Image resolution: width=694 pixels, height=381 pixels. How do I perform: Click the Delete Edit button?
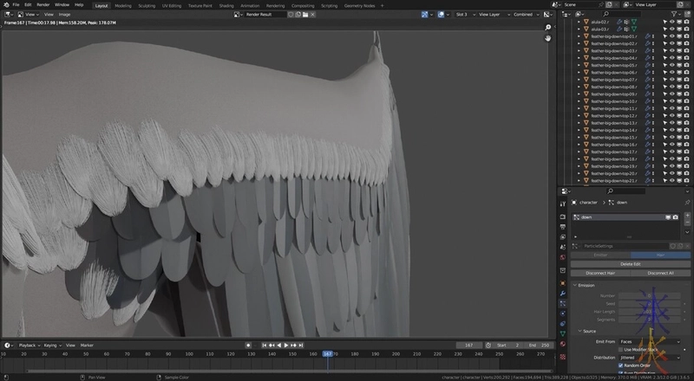click(630, 263)
